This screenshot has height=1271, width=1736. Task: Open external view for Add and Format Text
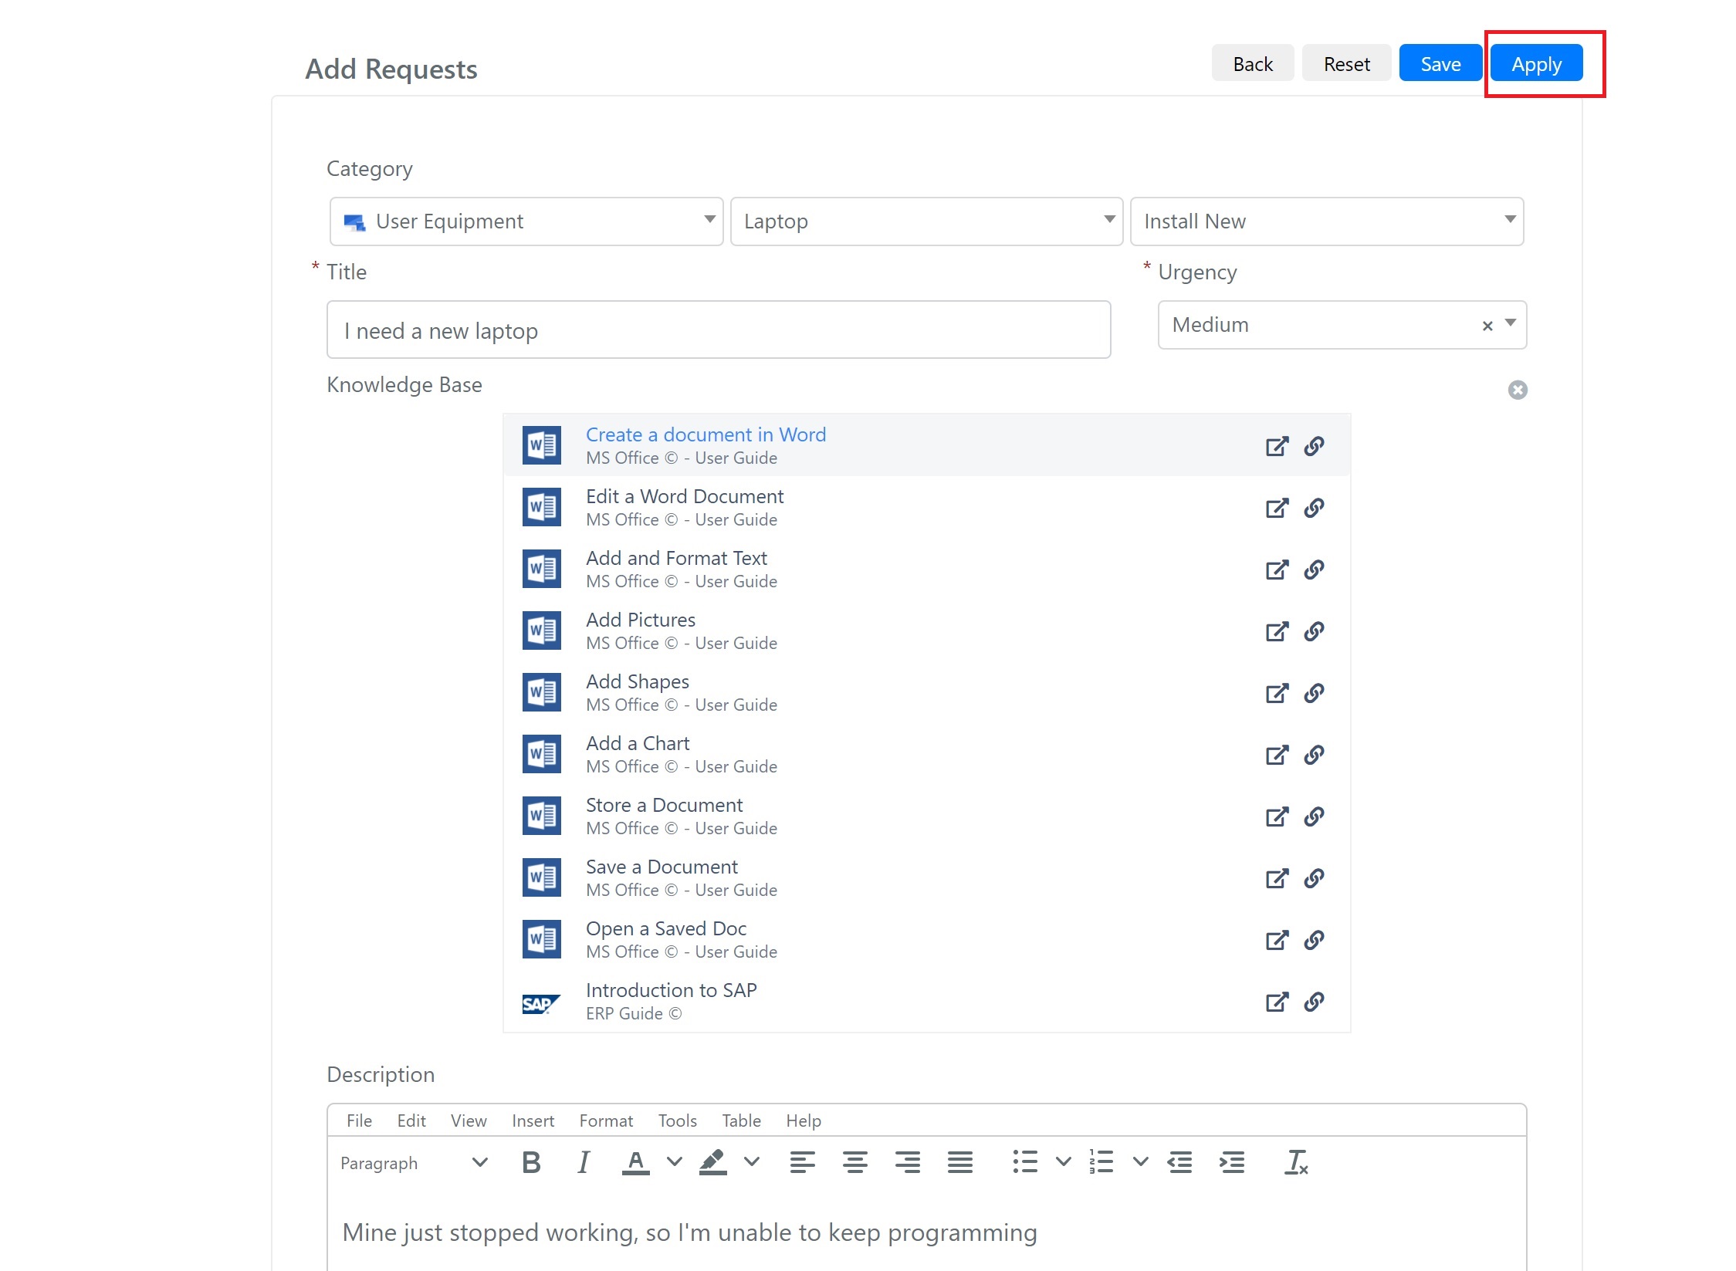(x=1277, y=570)
